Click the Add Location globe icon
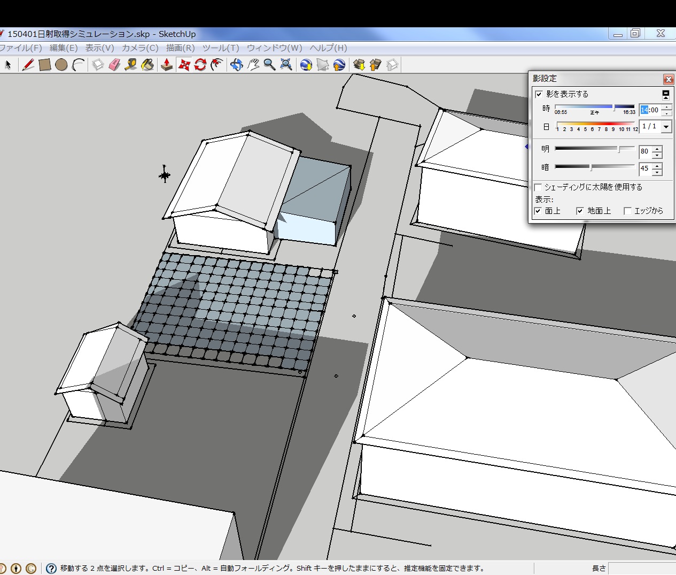 click(306, 65)
